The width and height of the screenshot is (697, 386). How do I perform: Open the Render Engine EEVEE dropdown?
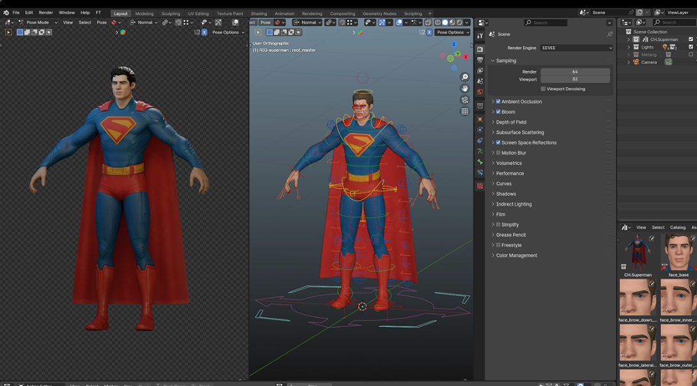pyautogui.click(x=577, y=48)
